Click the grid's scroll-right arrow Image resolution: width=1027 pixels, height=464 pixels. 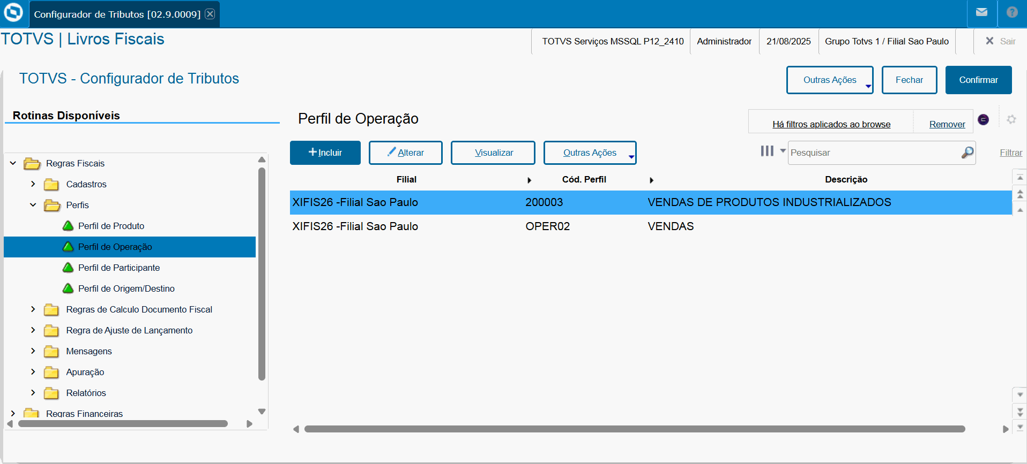coord(1006,429)
